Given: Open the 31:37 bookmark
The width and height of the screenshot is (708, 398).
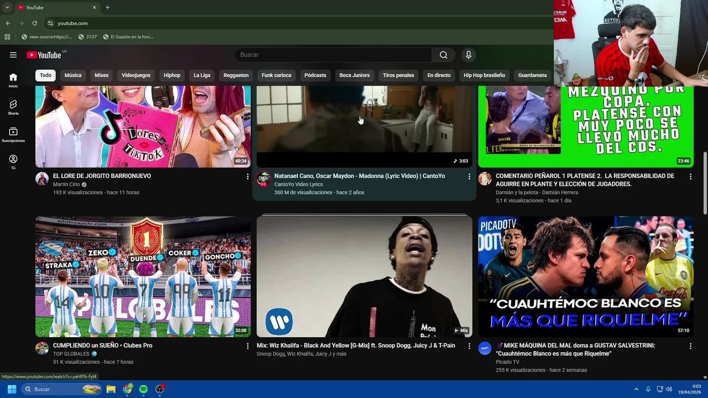Looking at the screenshot, I should click(87, 37).
